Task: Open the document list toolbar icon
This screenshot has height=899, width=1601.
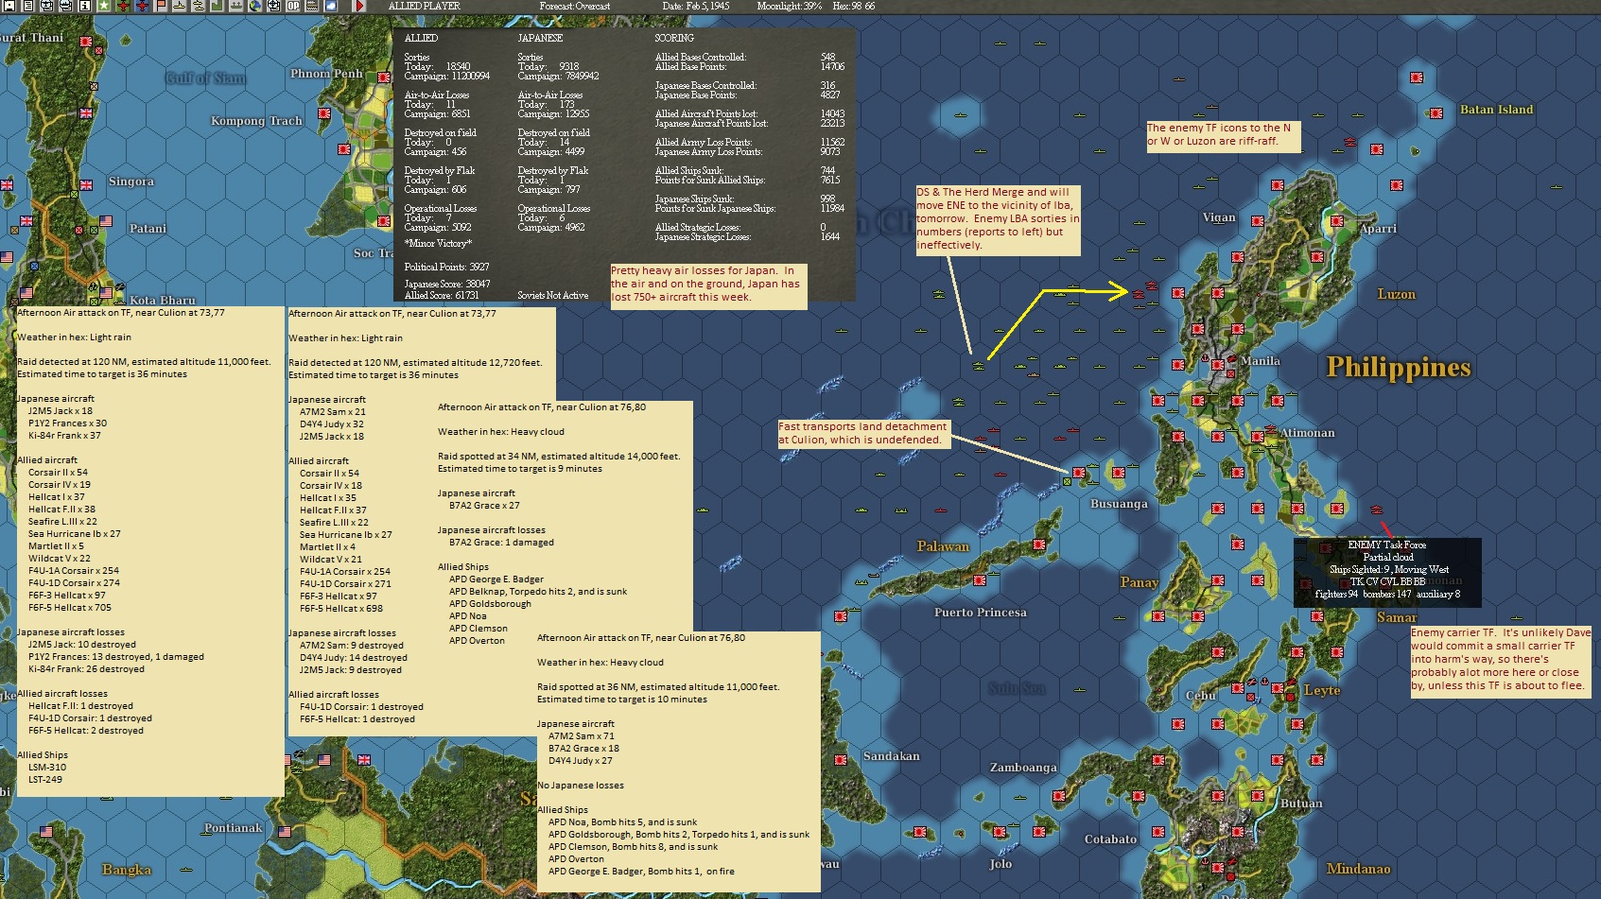Action: pos(28,6)
